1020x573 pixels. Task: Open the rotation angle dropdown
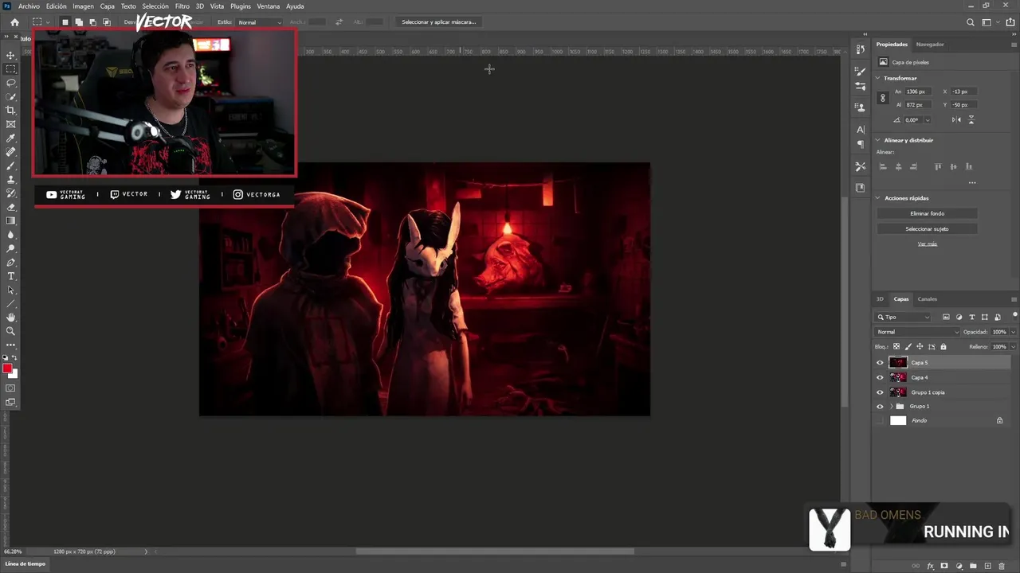[927, 120]
